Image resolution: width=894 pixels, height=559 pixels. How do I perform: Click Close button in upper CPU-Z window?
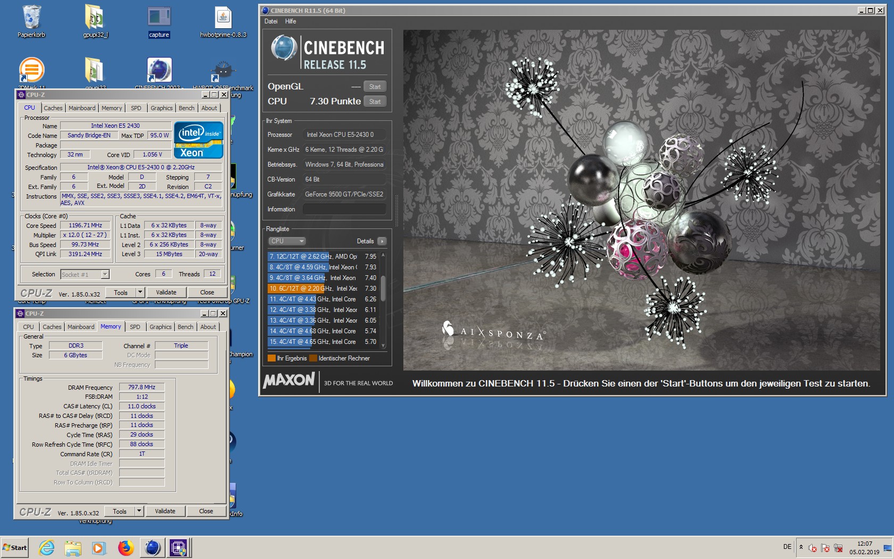pos(207,293)
